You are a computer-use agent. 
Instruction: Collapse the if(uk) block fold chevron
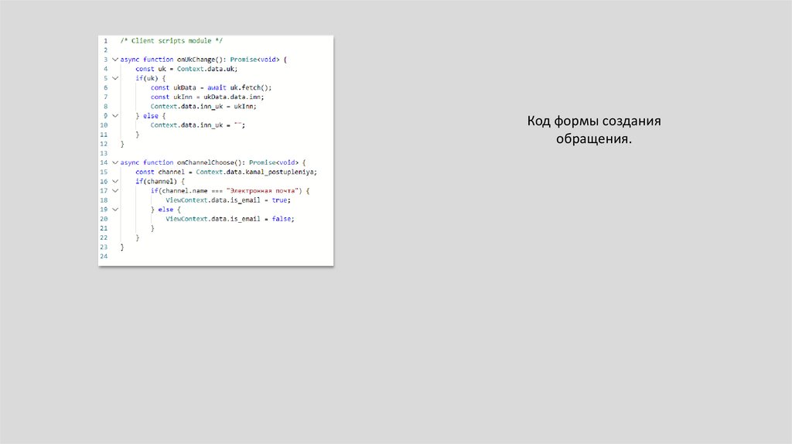[x=115, y=78]
